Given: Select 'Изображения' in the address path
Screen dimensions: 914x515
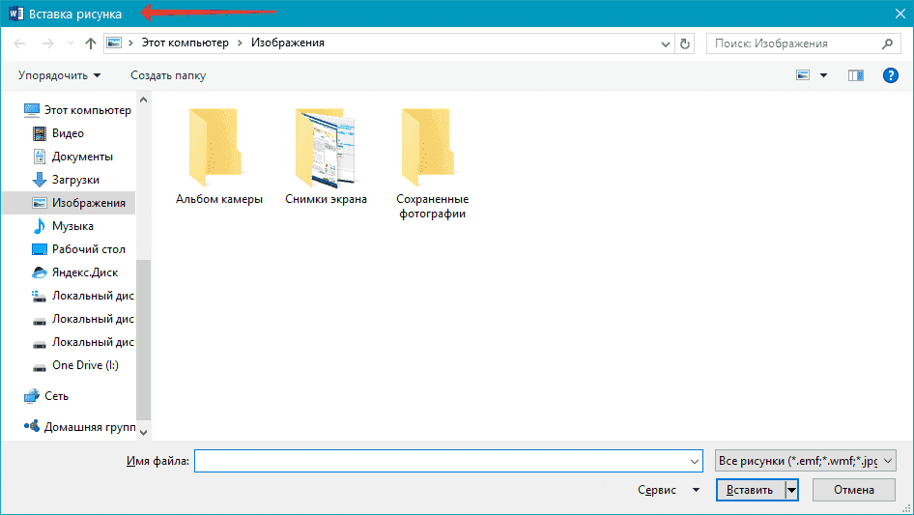Looking at the screenshot, I should click(287, 43).
